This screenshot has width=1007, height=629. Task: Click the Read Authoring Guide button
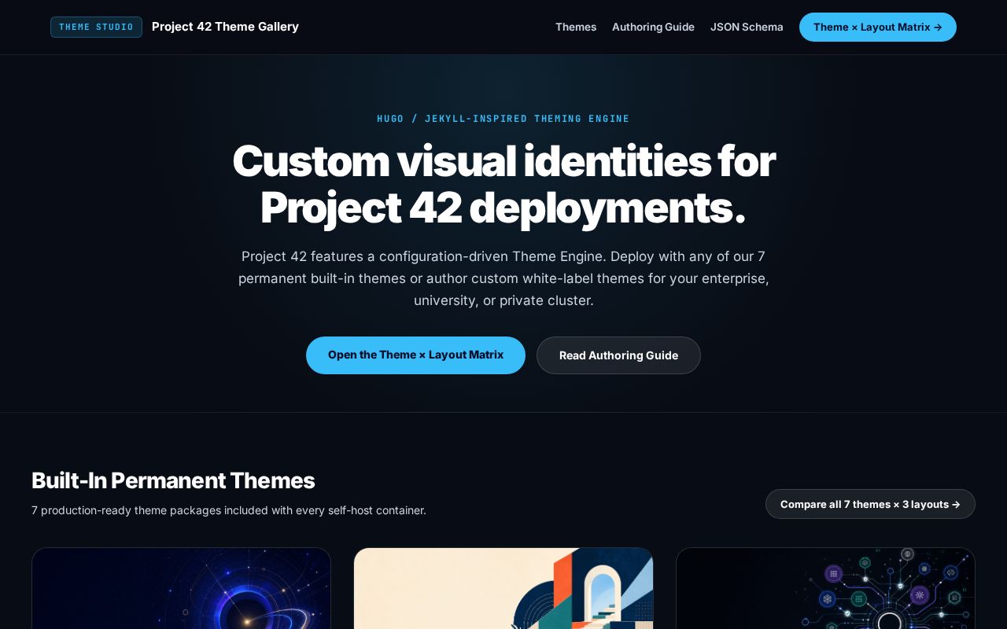click(x=618, y=355)
